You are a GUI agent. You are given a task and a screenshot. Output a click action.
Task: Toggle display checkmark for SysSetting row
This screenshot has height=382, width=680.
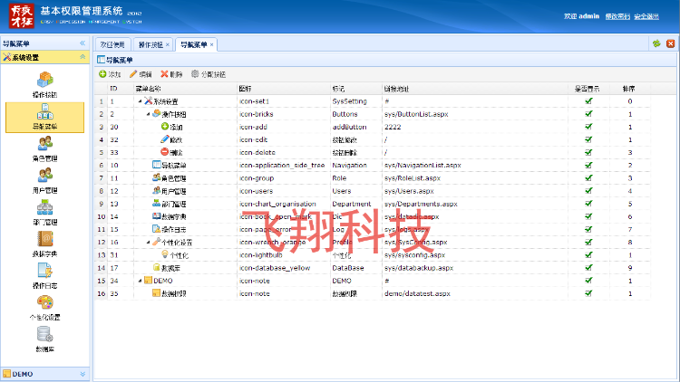click(588, 101)
